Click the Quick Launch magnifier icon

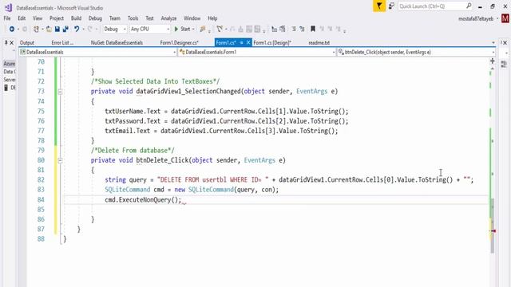click(x=469, y=6)
